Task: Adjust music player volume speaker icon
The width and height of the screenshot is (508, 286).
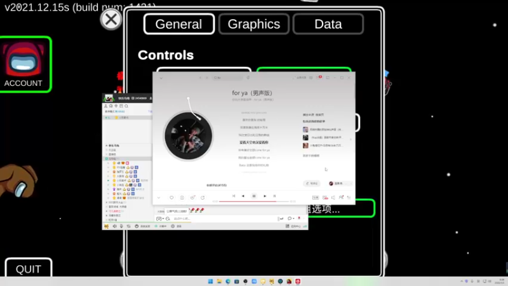Action: (333, 198)
